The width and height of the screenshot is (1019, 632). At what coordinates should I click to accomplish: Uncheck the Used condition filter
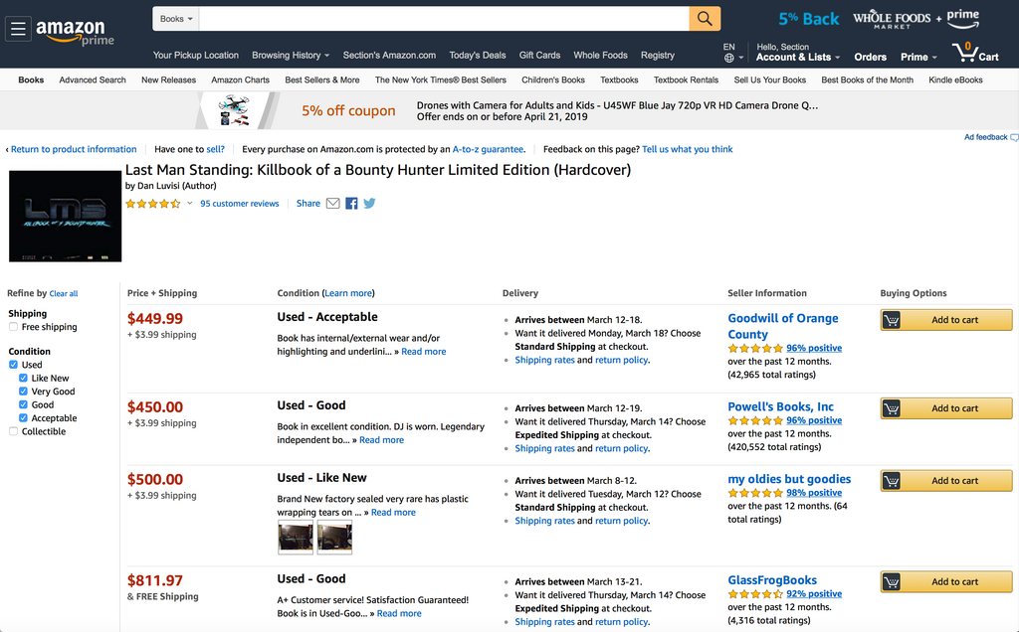pos(13,365)
